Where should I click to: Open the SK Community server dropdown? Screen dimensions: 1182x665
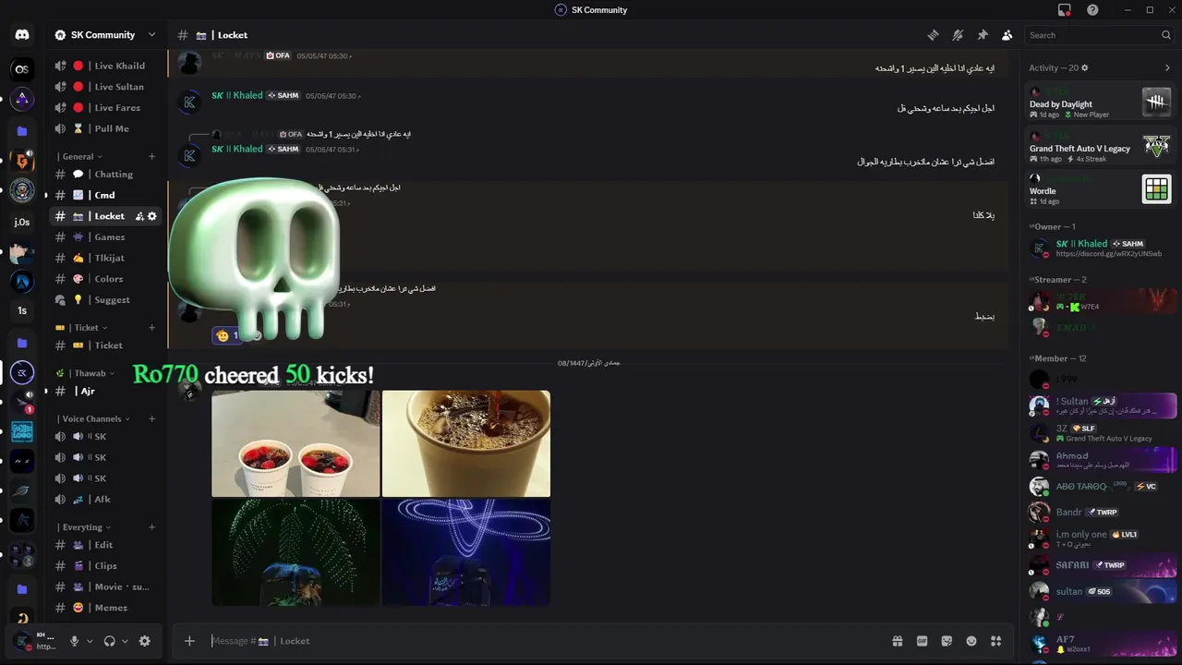tap(152, 35)
